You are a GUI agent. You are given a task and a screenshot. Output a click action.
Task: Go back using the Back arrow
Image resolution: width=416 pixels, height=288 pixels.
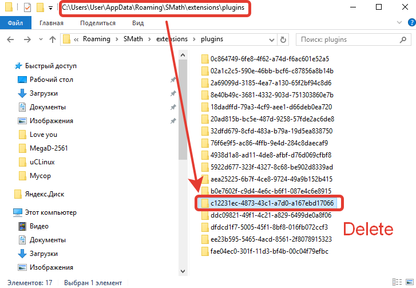[11, 40]
